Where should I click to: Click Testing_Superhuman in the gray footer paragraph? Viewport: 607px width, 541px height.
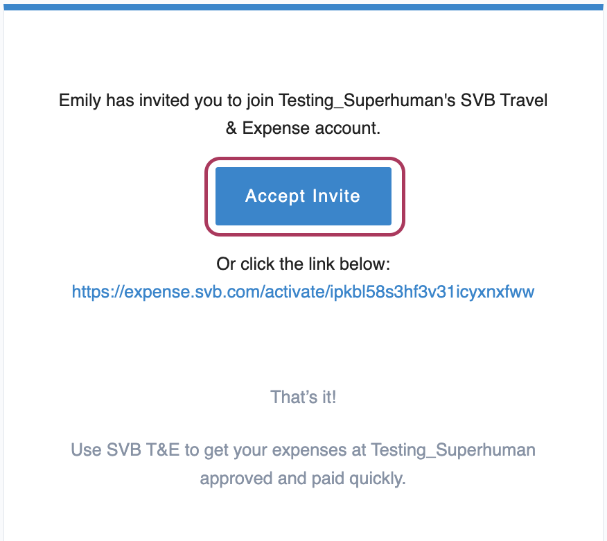pos(453,450)
